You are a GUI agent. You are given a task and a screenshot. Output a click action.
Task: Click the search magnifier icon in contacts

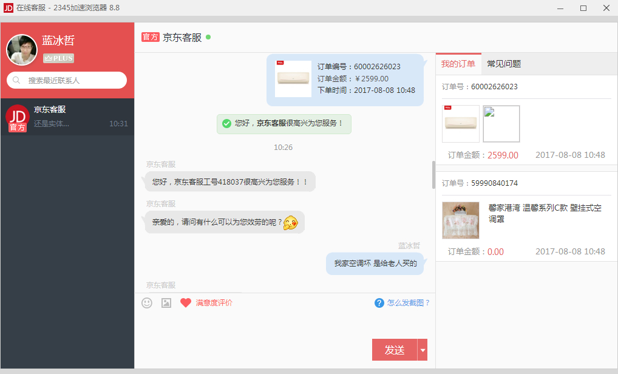point(16,80)
